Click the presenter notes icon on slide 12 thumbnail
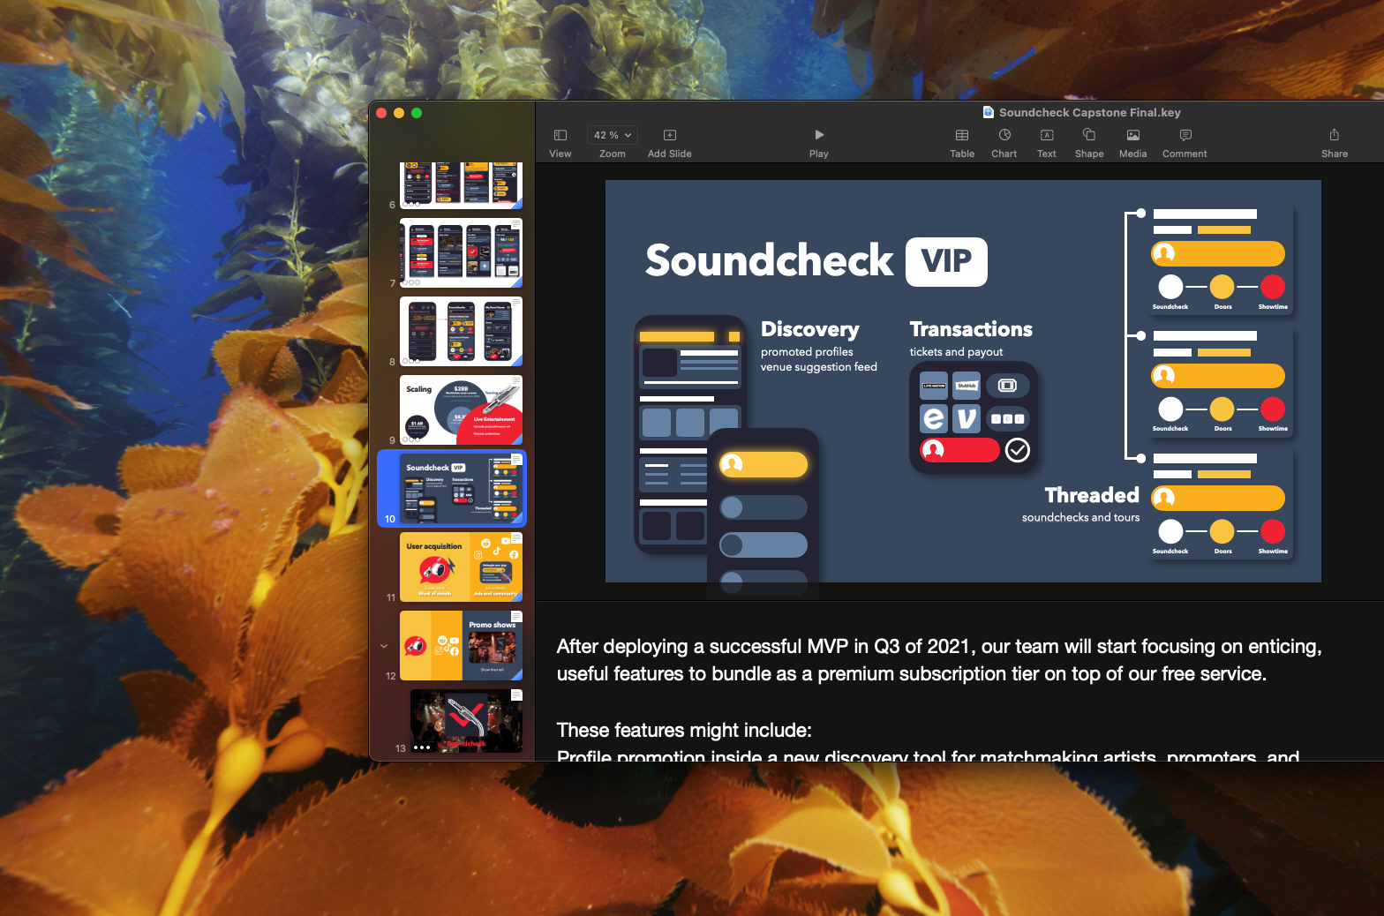The image size is (1384, 916). (516, 617)
